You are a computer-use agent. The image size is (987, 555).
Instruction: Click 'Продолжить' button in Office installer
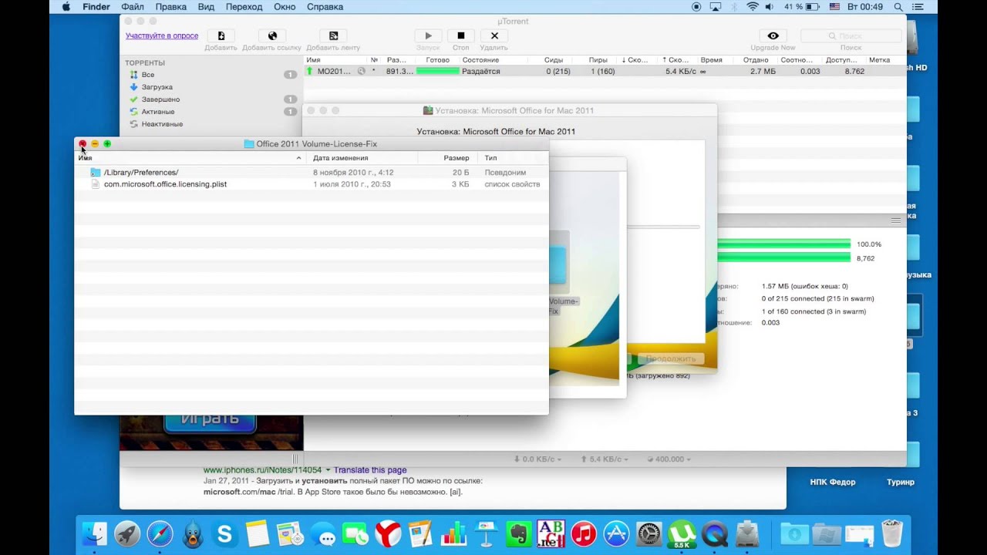point(670,358)
